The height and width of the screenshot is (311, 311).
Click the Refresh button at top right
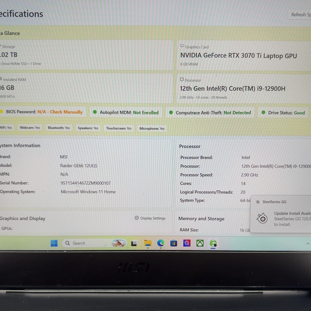300,15
